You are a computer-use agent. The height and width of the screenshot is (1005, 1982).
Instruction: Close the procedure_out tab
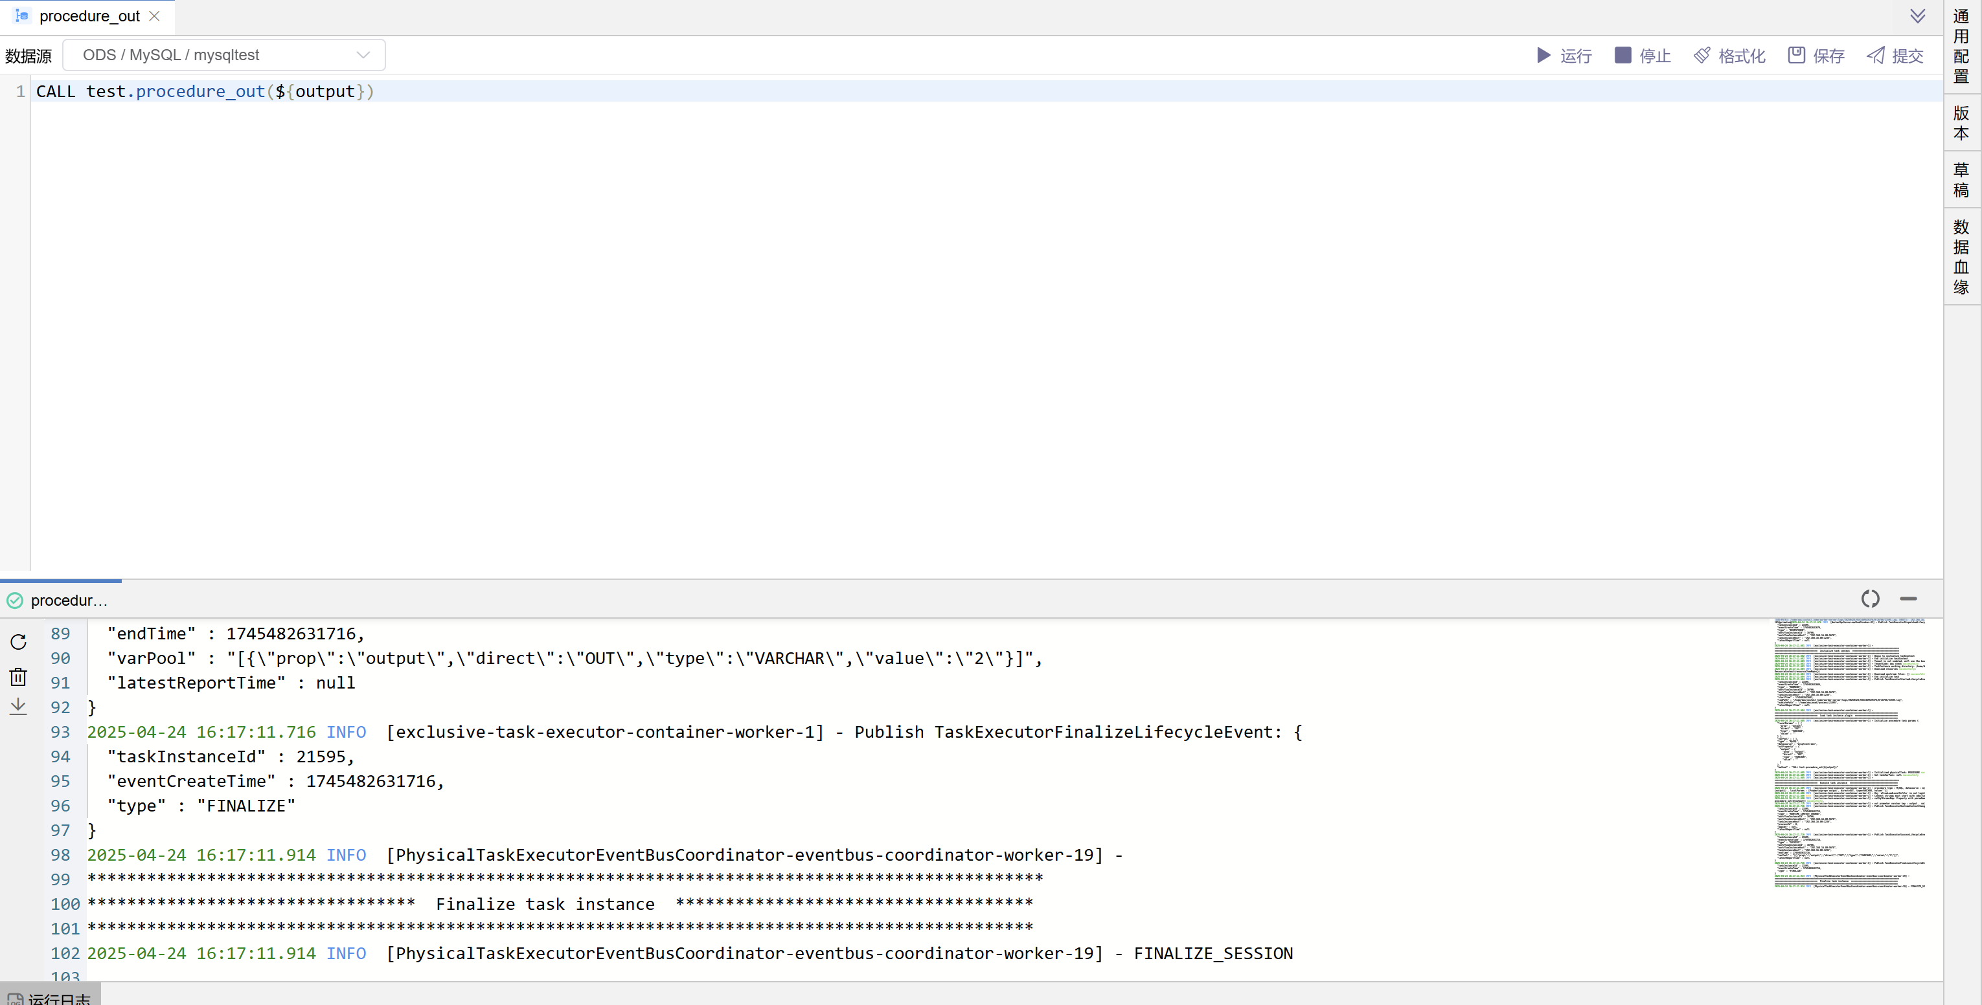(x=155, y=16)
